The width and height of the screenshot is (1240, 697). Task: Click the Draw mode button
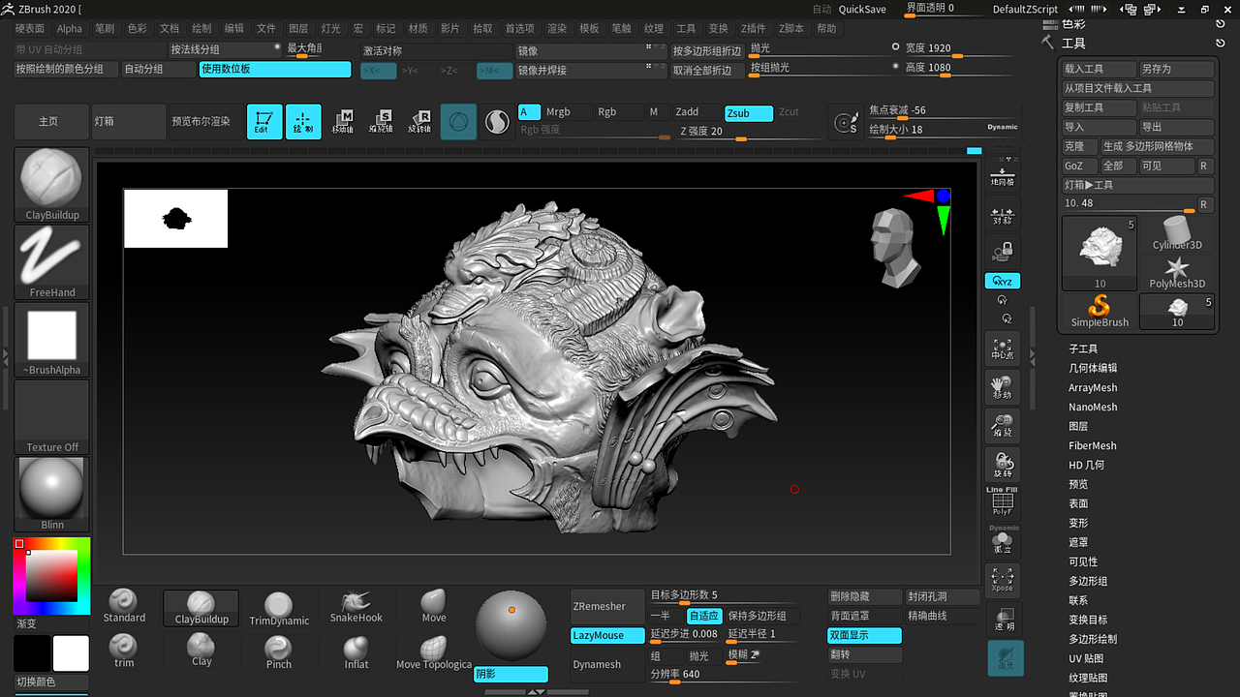coord(303,122)
